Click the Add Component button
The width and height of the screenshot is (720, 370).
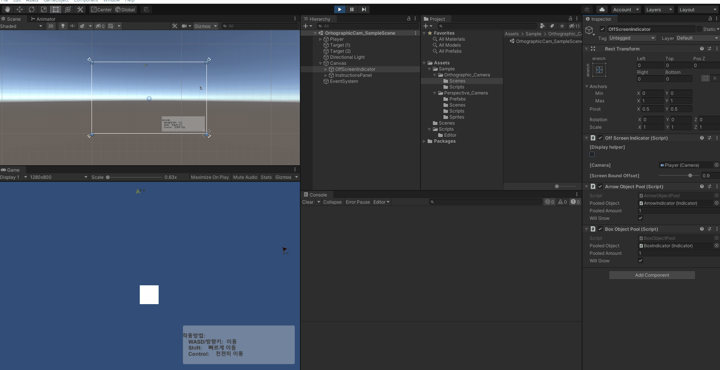[x=651, y=275]
